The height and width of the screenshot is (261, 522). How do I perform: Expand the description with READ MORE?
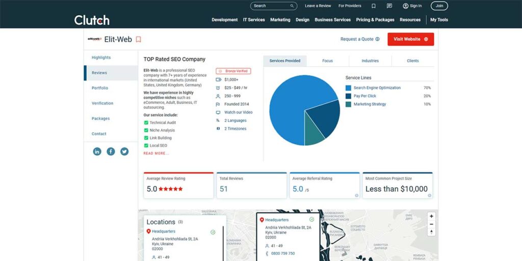pos(156,154)
